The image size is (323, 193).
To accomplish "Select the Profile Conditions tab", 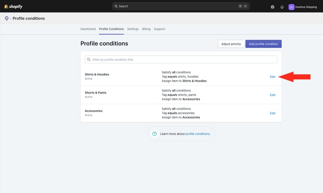I will pos(111,29).
